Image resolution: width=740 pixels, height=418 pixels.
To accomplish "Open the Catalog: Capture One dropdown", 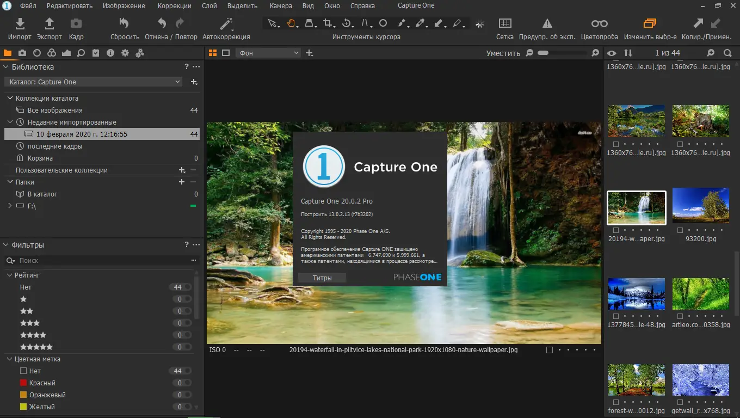I will [94, 82].
